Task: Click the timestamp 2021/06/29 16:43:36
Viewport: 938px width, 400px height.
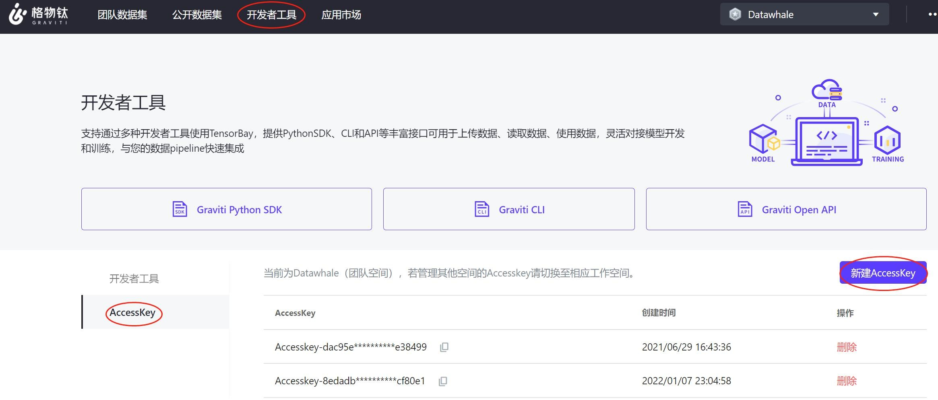Action: point(686,347)
